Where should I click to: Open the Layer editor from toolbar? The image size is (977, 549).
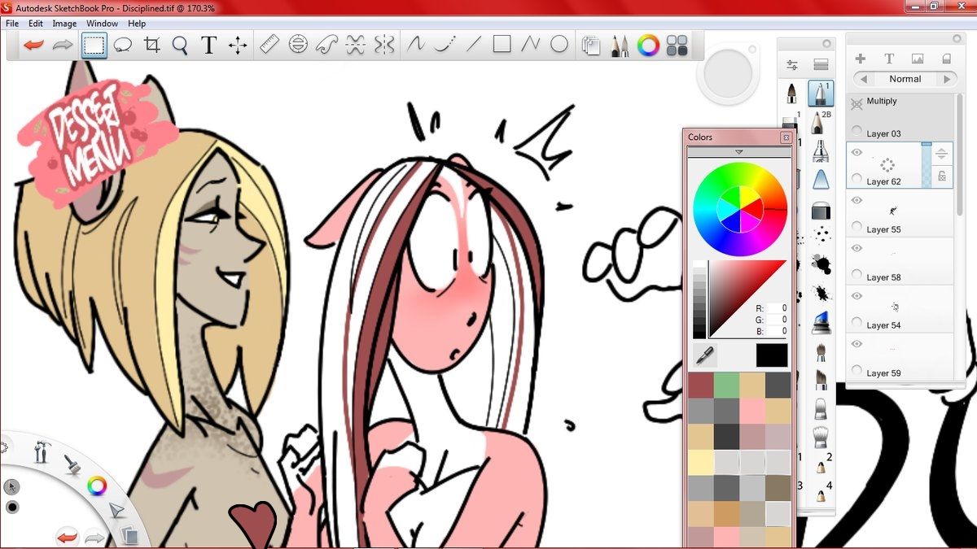591,46
